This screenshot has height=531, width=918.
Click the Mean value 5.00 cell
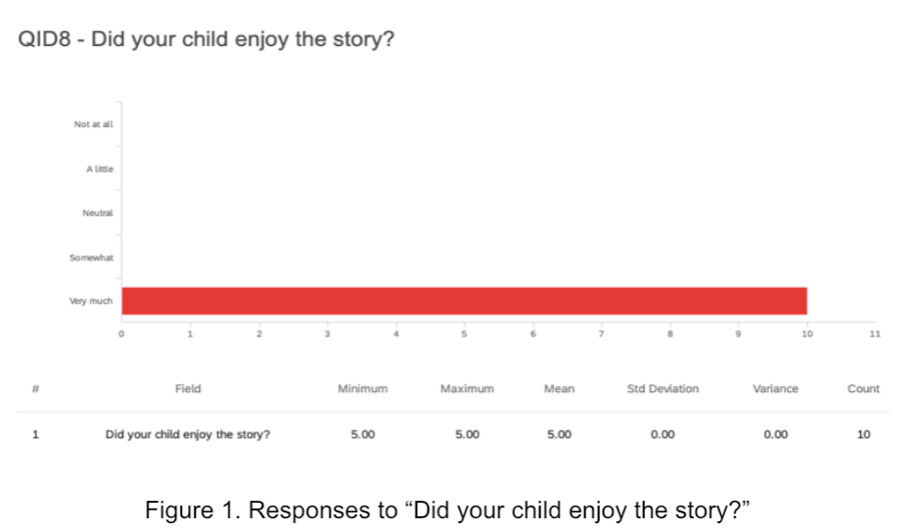click(559, 435)
